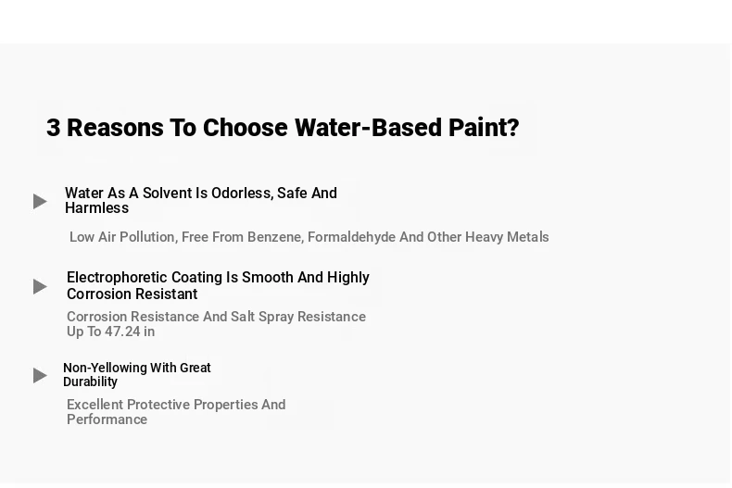Click the Excellent Protective Properties And text
Screen dimensions: 732x488
point(176,405)
